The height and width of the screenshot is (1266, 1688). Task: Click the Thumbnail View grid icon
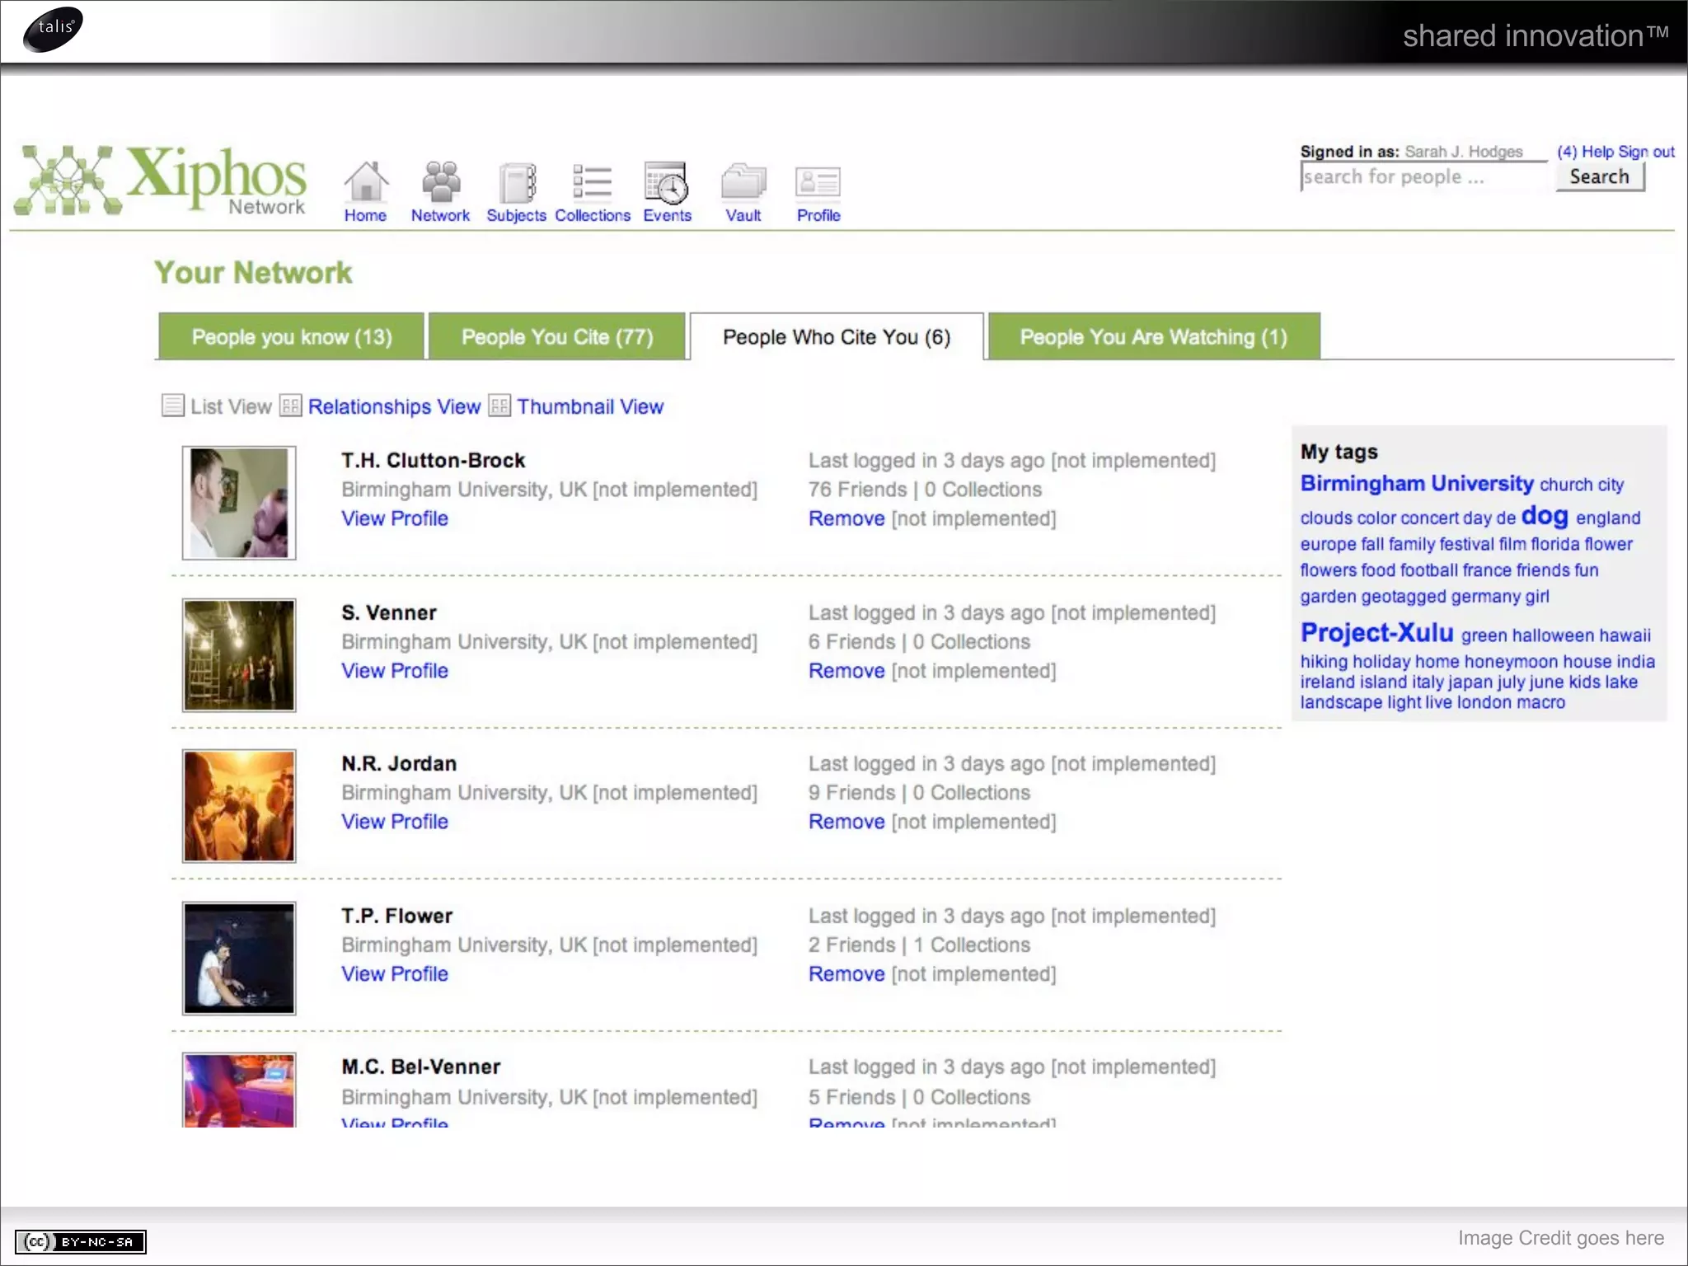pos(499,406)
